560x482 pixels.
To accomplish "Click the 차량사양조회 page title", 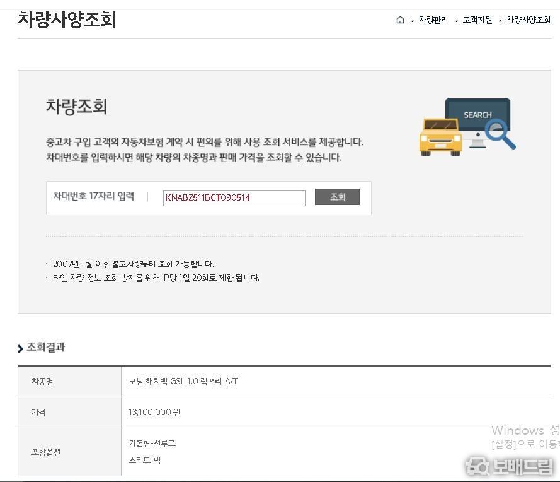I will (67, 20).
